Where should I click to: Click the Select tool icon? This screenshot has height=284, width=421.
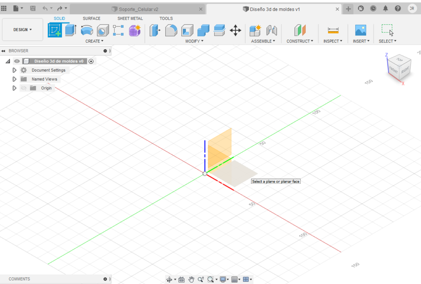pyautogui.click(x=388, y=31)
